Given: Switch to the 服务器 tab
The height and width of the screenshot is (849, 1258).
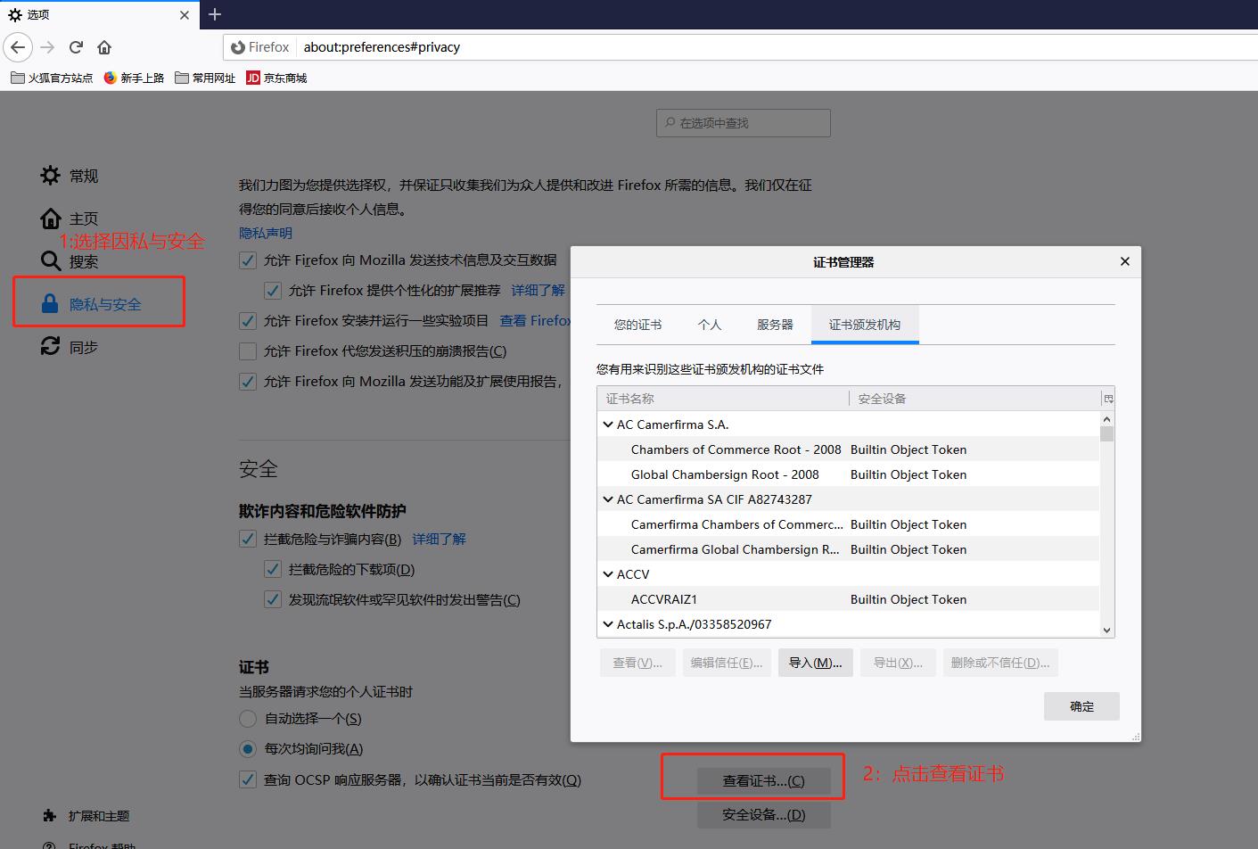Looking at the screenshot, I should [x=774, y=325].
